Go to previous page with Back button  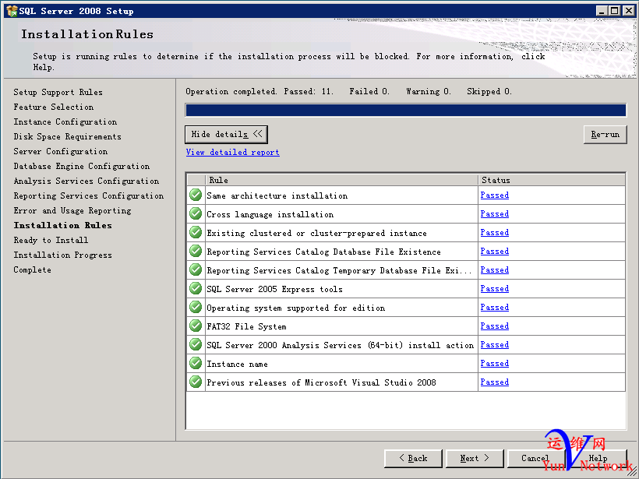click(x=413, y=459)
